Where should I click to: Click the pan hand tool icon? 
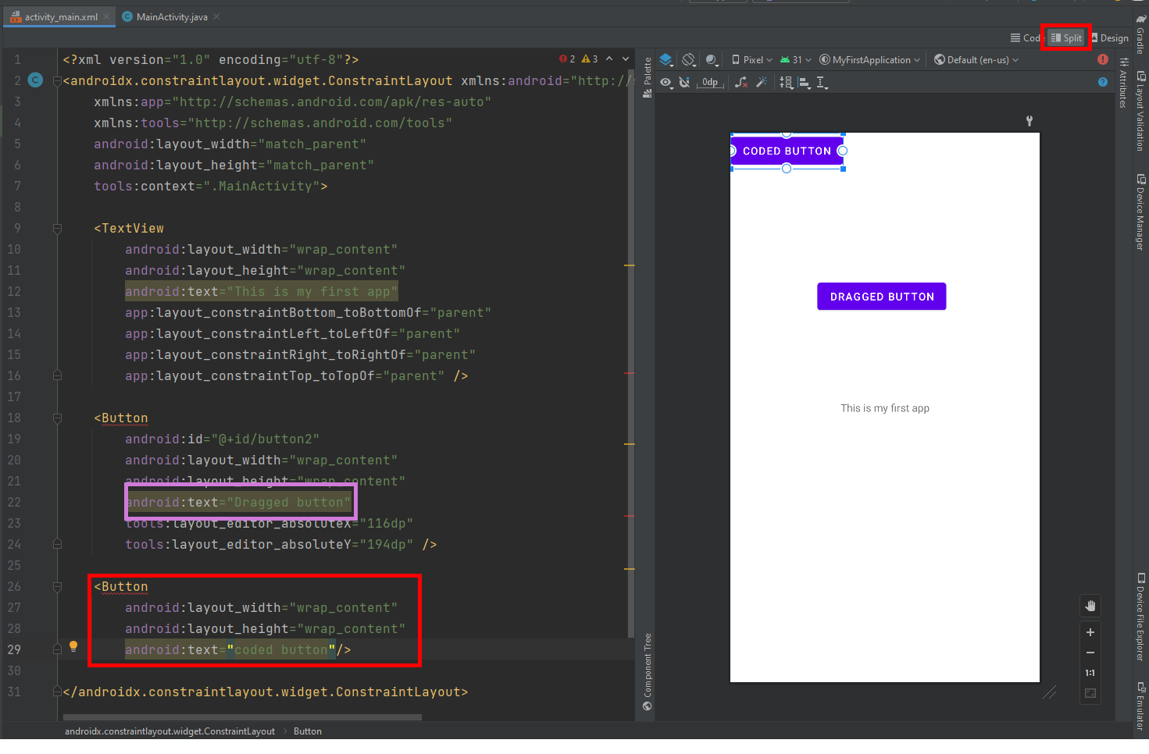coord(1090,606)
